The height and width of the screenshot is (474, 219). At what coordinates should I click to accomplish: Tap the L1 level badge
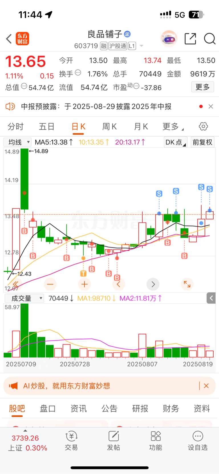(132, 46)
